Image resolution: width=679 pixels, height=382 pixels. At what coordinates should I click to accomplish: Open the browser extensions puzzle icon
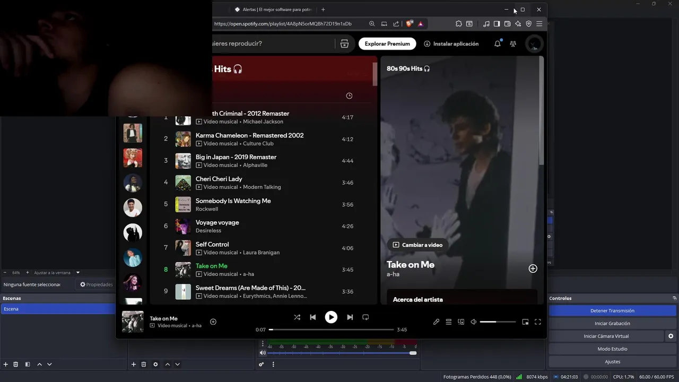point(458,24)
